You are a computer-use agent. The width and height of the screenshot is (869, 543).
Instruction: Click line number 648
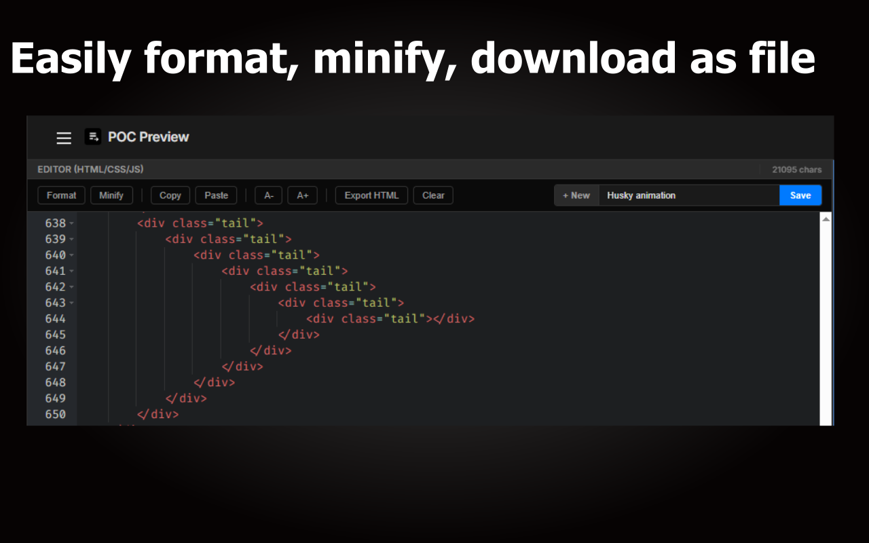[x=56, y=382]
